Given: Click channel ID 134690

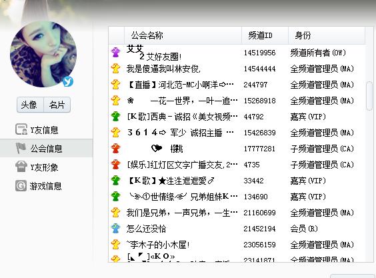Looking at the screenshot, I should point(255,197).
